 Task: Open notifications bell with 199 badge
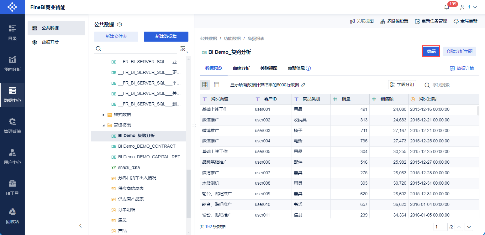[x=447, y=7]
